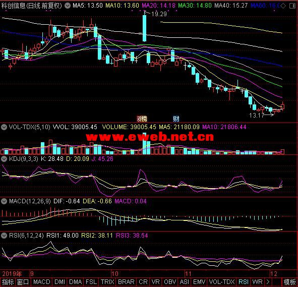Select the MACD indicator tab
298x287 pixels.
point(42,281)
